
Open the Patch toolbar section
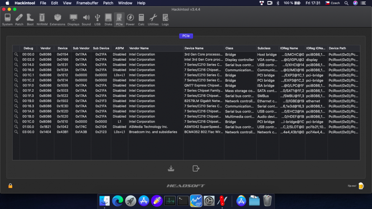(x=19, y=19)
